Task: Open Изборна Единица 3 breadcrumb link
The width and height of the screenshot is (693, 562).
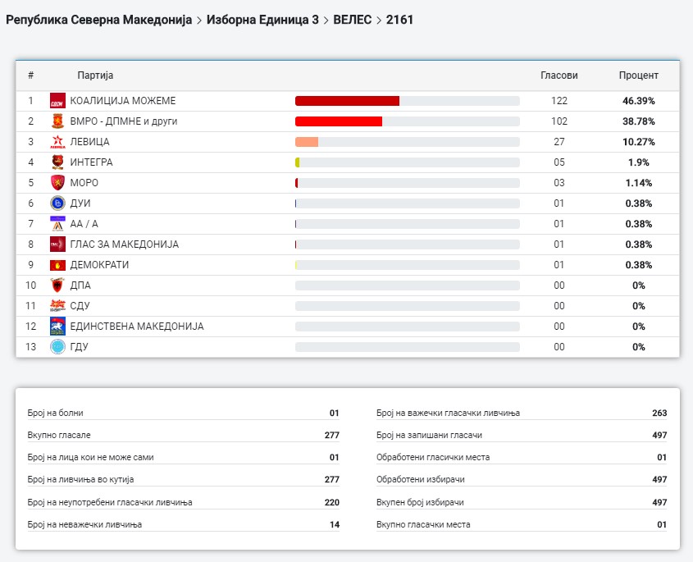Action: coord(262,19)
